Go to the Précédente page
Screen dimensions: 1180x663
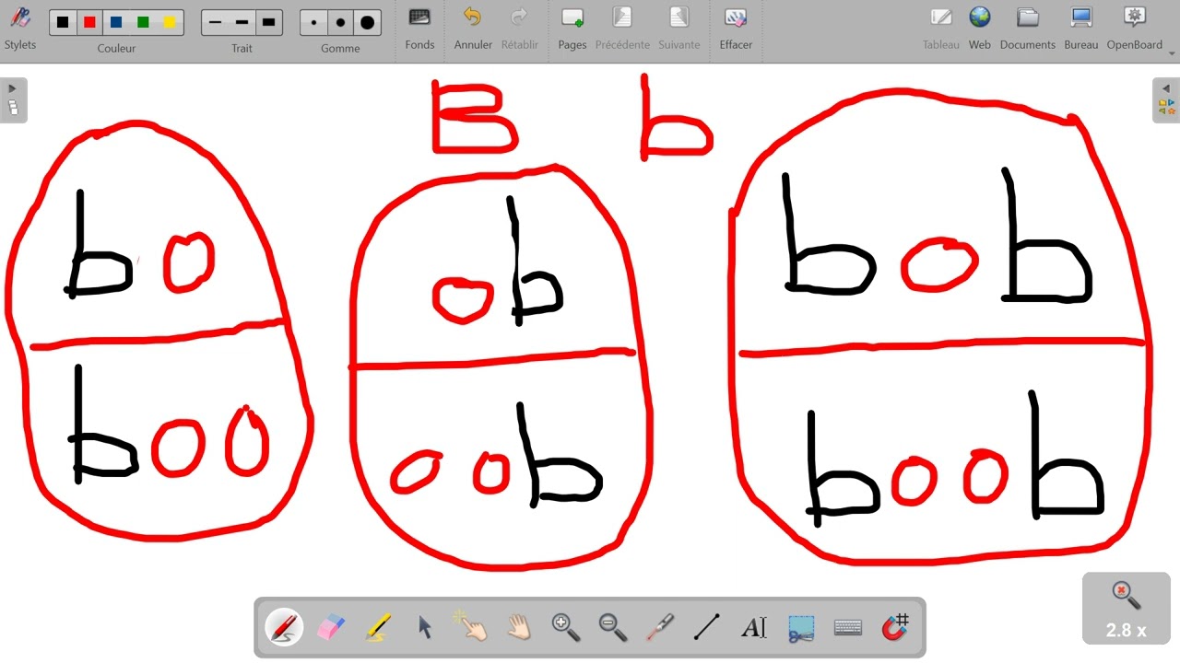622,28
